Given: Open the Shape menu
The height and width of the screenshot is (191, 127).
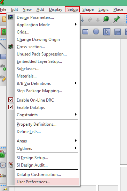Looking at the screenshot, I should (88, 9).
